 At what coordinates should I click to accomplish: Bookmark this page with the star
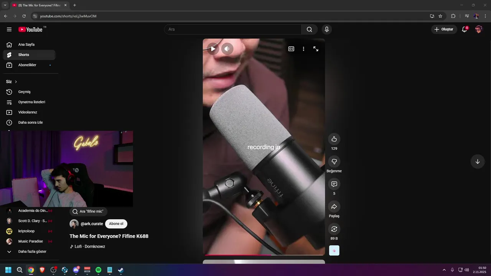pos(440,16)
